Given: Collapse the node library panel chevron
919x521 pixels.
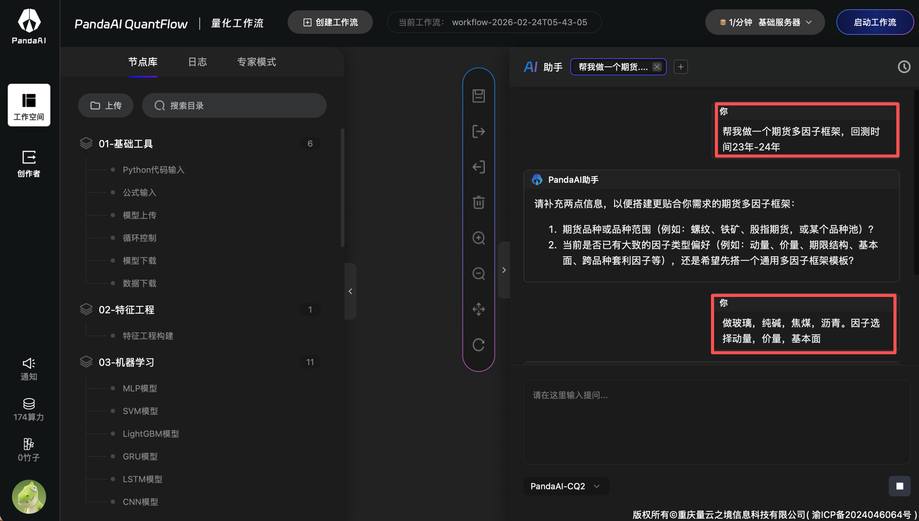Looking at the screenshot, I should (350, 291).
